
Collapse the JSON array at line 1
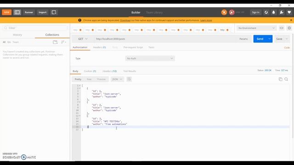pos(79,86)
